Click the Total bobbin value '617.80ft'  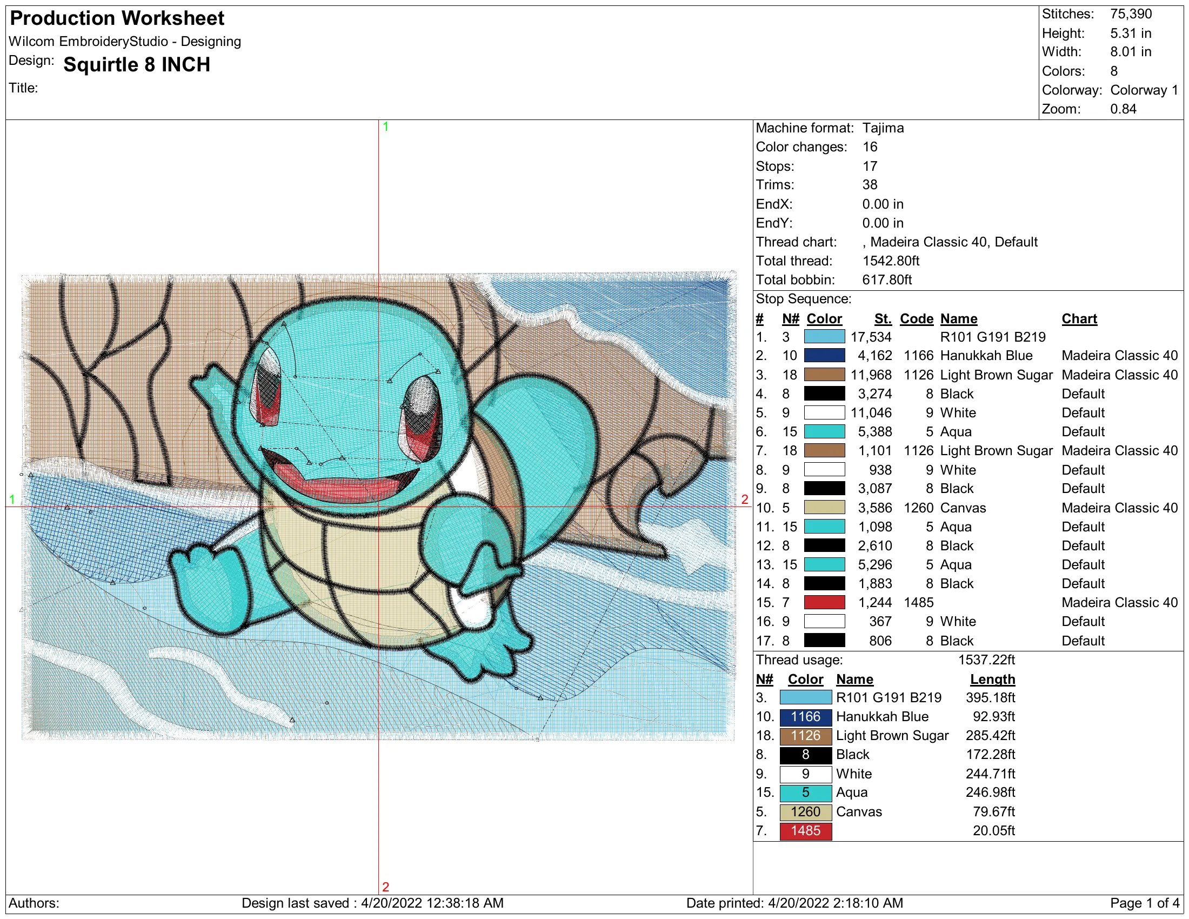point(887,280)
